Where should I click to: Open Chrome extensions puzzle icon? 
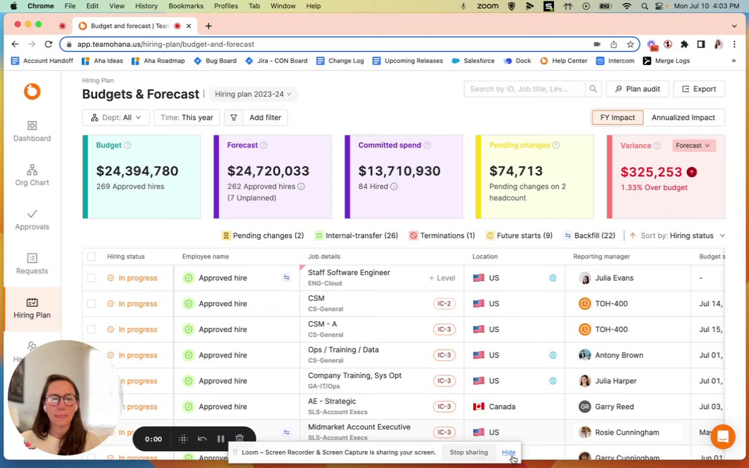click(x=684, y=44)
